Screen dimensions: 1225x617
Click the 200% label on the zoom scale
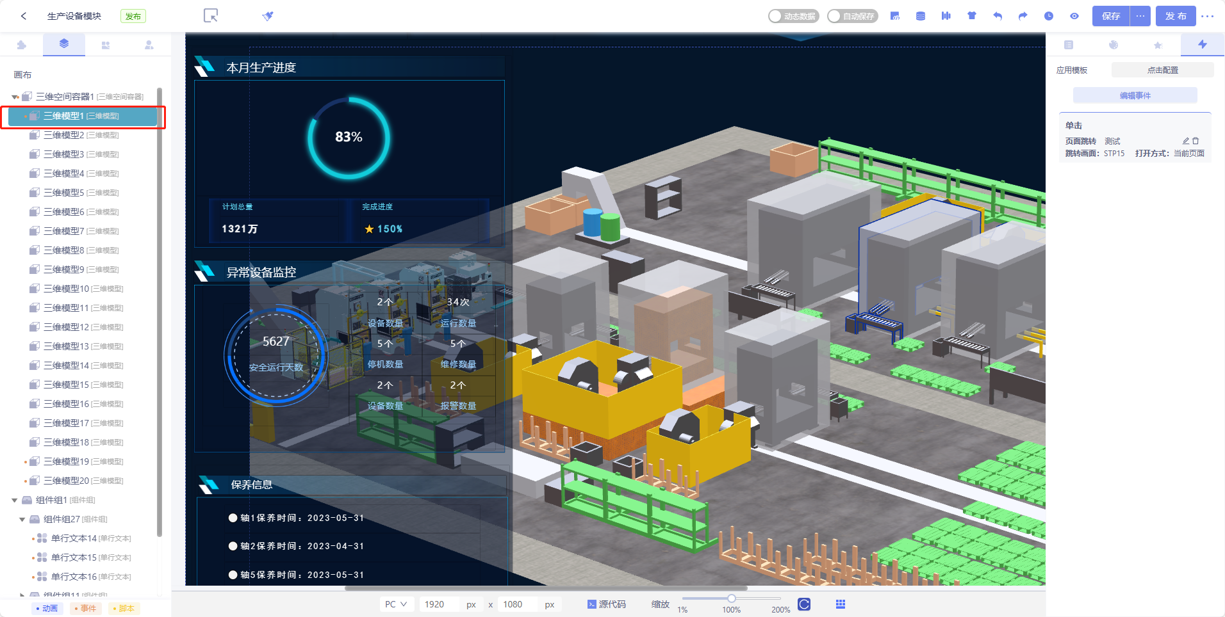coord(780,610)
